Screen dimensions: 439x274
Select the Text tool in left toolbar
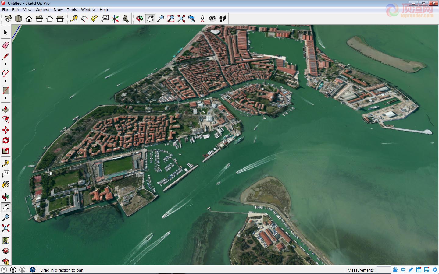point(6,174)
